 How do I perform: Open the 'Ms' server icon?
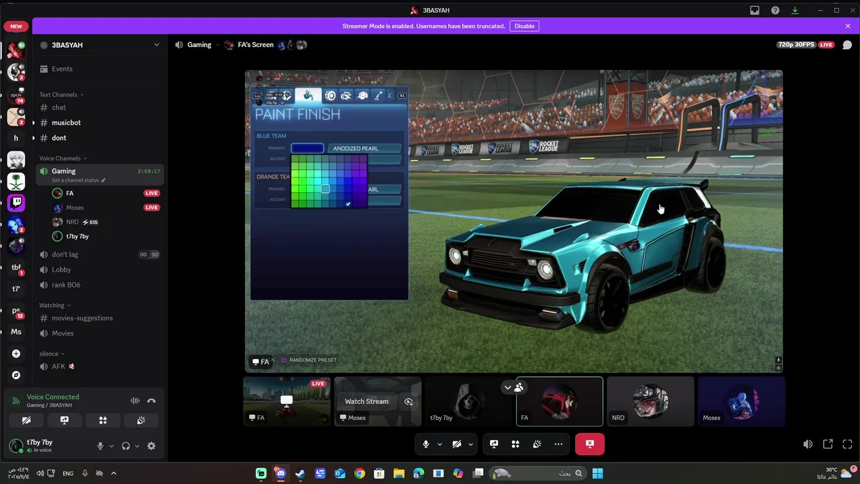click(x=16, y=331)
